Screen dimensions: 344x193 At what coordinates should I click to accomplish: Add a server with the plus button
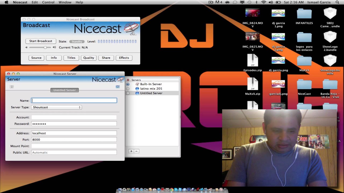click(x=131, y=151)
